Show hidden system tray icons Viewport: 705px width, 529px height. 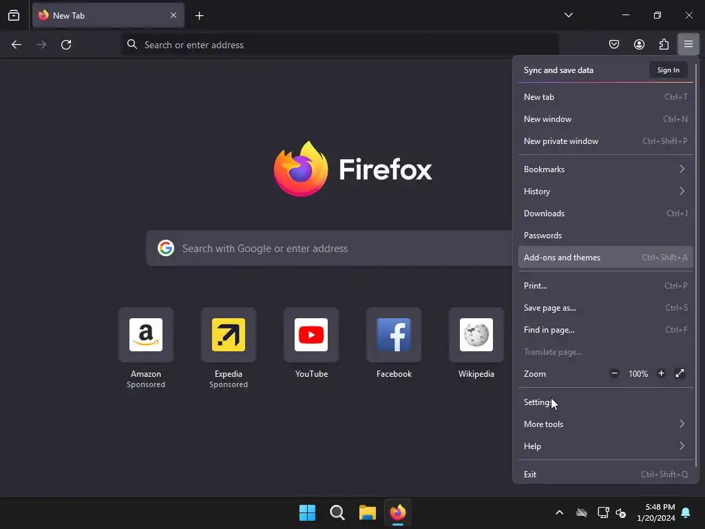coord(559,512)
